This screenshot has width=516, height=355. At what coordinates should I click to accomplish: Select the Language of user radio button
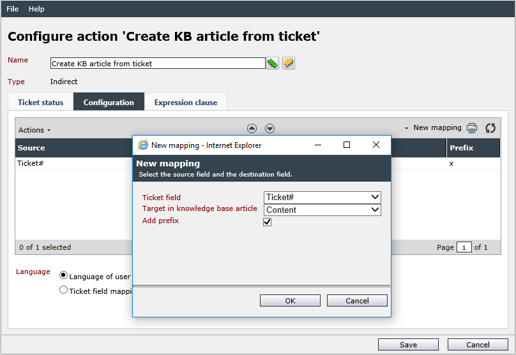tap(63, 275)
